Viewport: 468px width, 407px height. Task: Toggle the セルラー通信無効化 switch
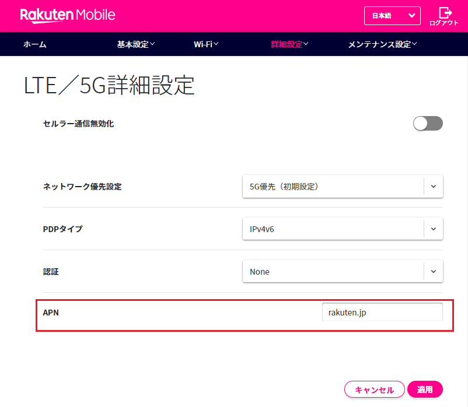[428, 124]
